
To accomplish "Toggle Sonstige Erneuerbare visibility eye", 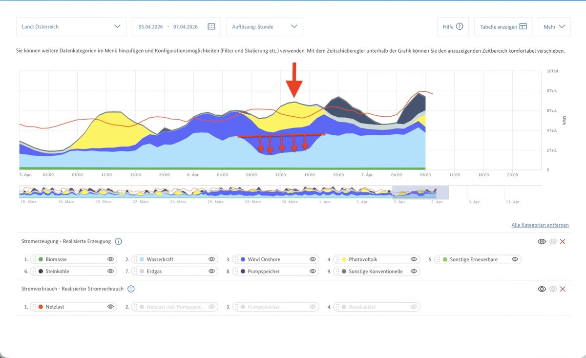I will click(x=515, y=259).
